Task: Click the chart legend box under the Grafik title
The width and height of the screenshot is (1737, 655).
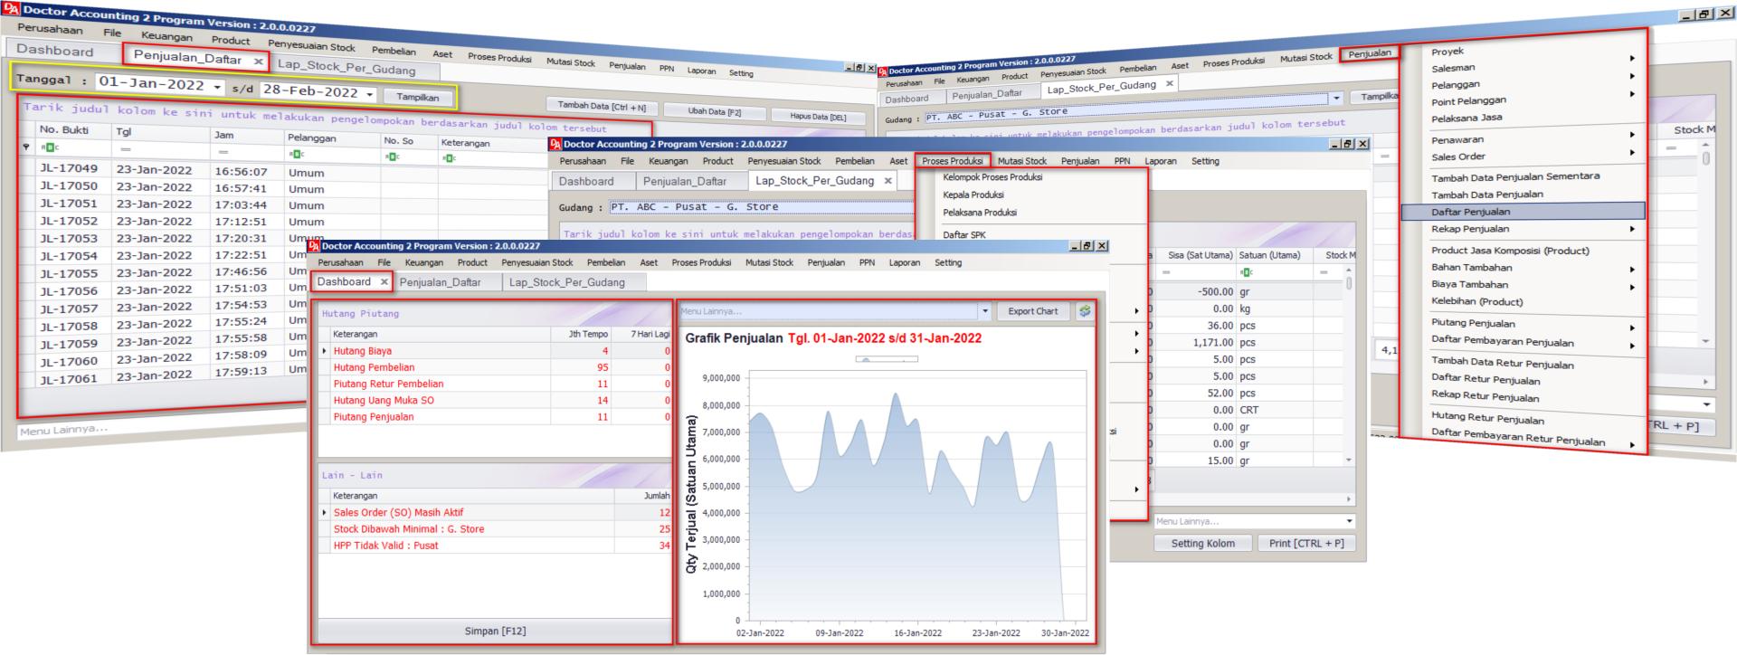Action: coord(887,359)
